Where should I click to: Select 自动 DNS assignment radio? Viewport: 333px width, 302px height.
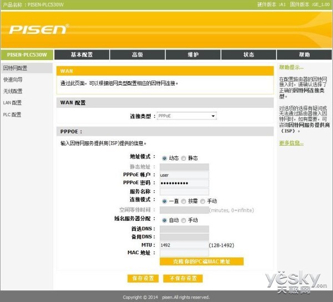point(164,220)
